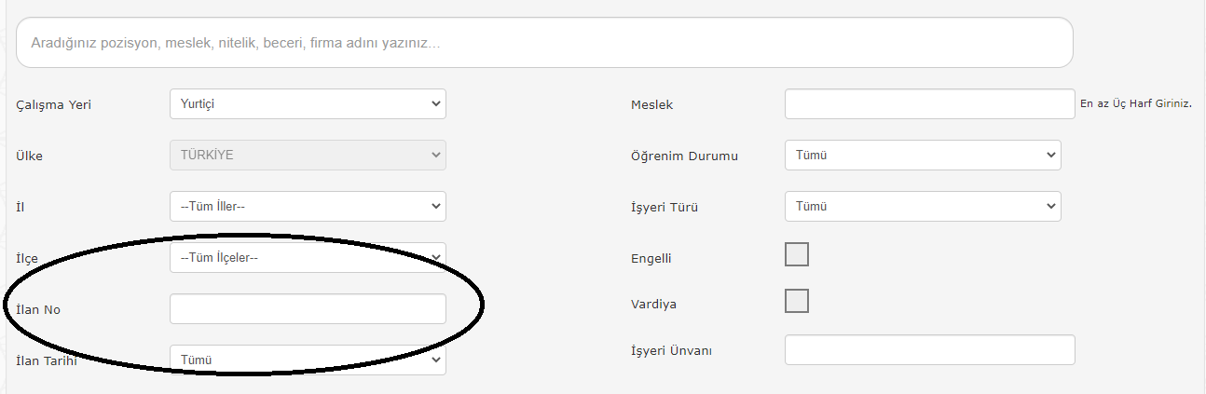Image resolution: width=1206 pixels, height=394 pixels.
Task: Click the Vardiya label text
Action: click(653, 305)
